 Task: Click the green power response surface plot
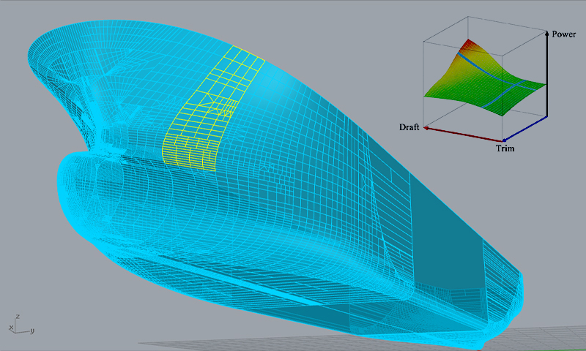click(x=485, y=79)
